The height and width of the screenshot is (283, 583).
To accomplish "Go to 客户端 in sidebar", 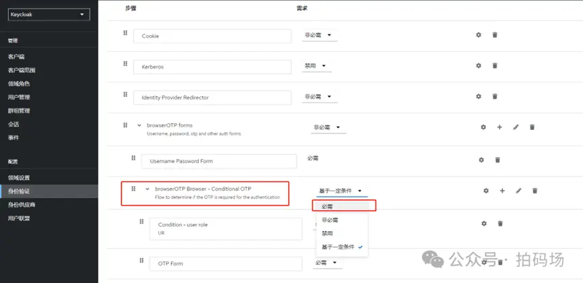I will 16,57.
